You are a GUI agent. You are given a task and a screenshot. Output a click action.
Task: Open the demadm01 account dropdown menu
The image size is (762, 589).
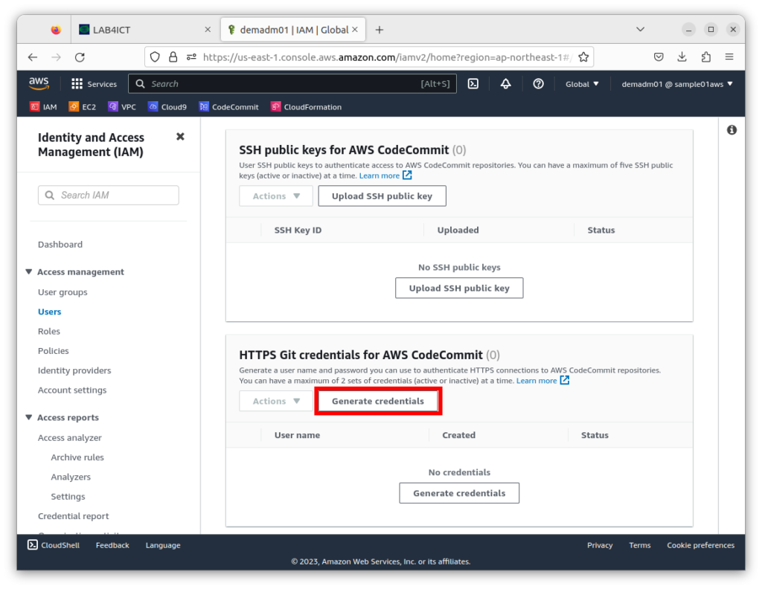(x=677, y=84)
